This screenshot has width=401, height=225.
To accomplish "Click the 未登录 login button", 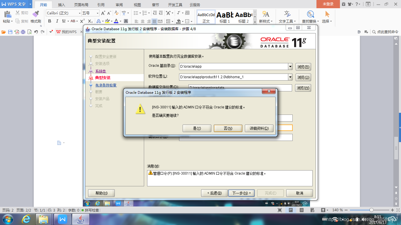I will point(328,4).
